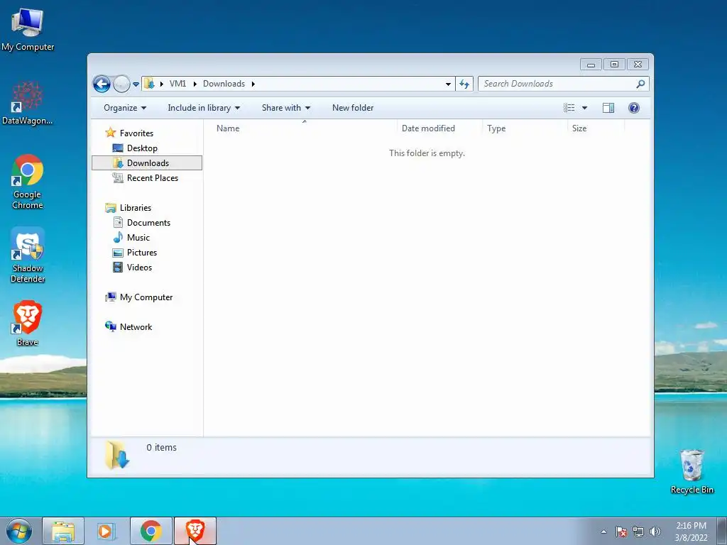Minimize the Downloads Explorer window
The width and height of the screenshot is (727, 545).
click(591, 65)
